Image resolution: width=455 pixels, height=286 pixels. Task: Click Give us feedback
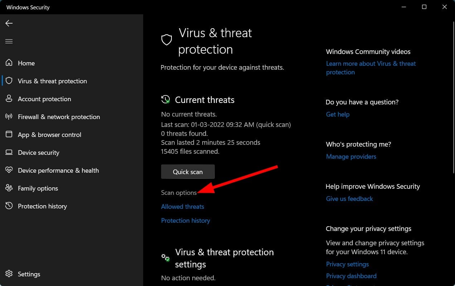point(349,198)
